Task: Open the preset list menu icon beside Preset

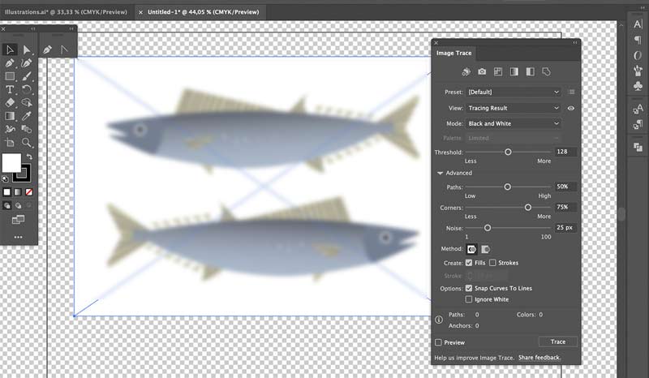Action: 571,92
